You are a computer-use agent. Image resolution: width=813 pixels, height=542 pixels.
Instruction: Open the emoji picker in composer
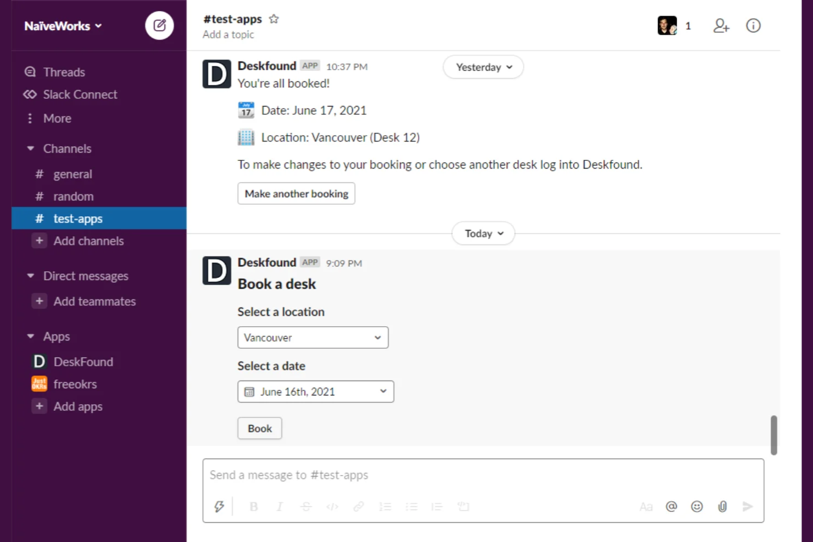pos(697,506)
